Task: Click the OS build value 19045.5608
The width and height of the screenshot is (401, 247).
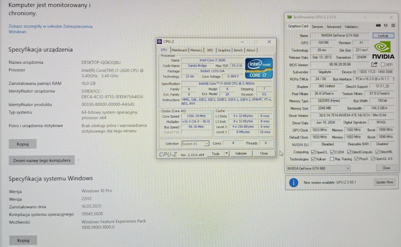Action: pos(92,214)
